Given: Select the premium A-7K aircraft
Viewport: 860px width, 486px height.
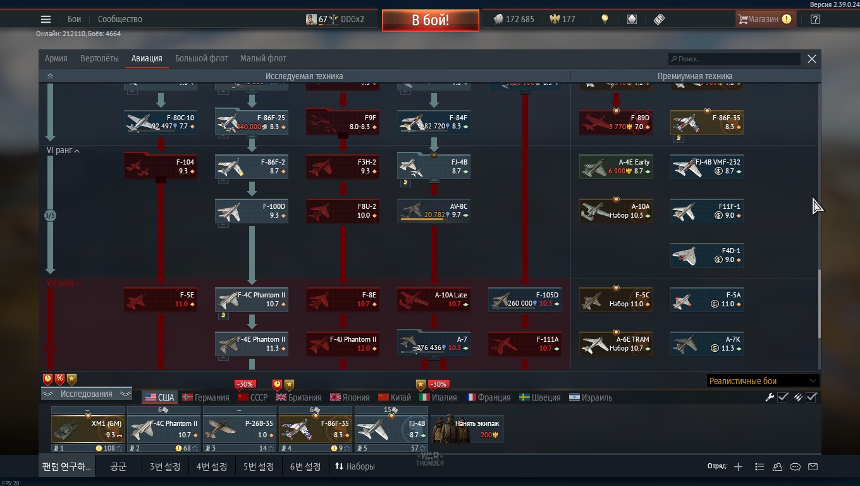Looking at the screenshot, I should tap(707, 344).
